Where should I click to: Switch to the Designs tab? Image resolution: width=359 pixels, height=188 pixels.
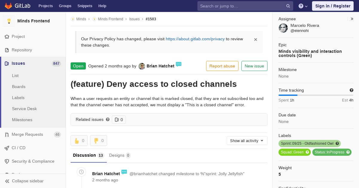pyautogui.click(x=120, y=155)
